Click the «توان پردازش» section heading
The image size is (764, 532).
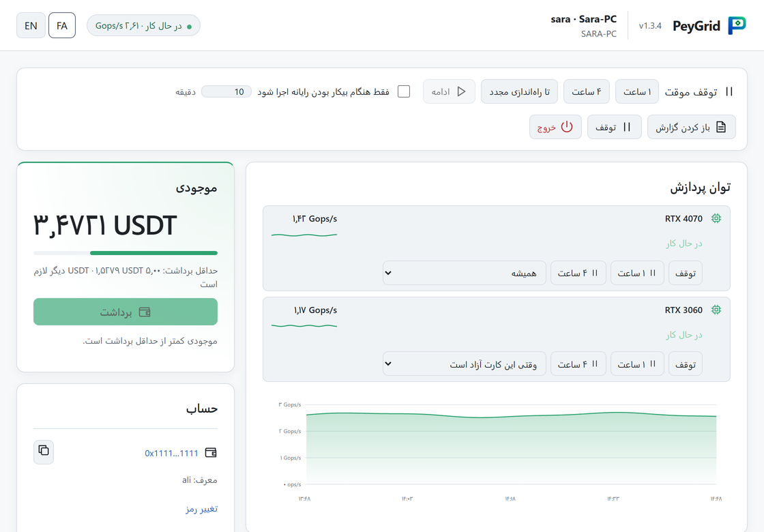click(x=700, y=188)
